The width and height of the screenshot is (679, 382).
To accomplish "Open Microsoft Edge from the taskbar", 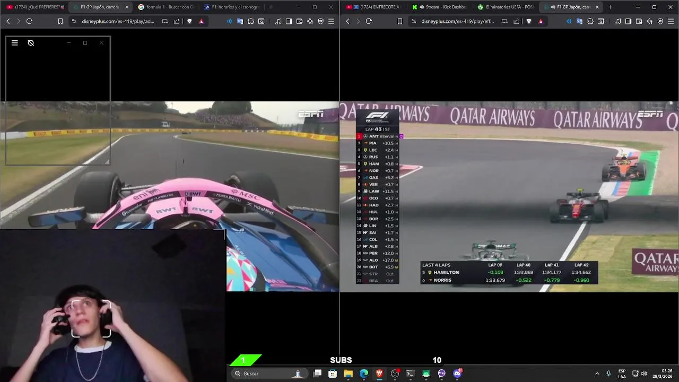I will [364, 374].
